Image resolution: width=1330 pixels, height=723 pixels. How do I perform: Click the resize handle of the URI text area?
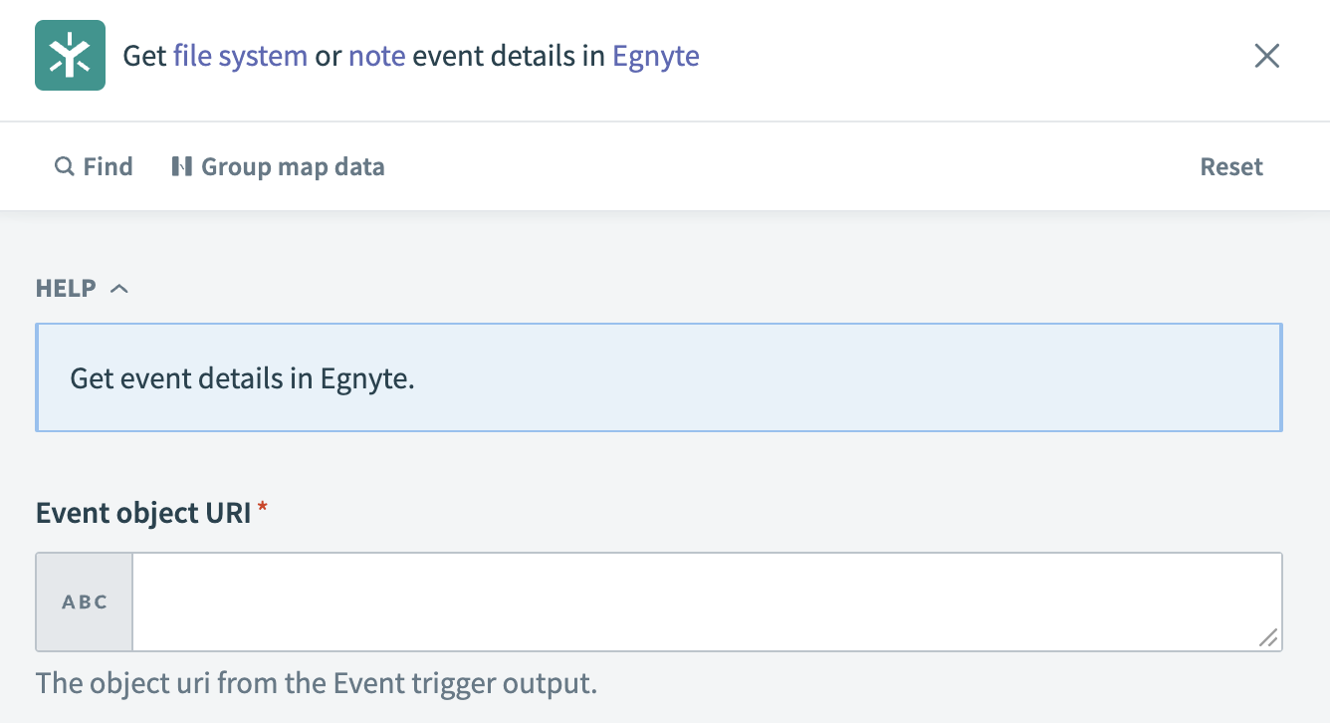click(1270, 637)
